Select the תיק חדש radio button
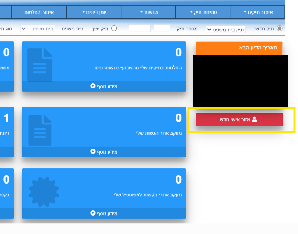The height and width of the screenshot is (234, 298). pos(280,29)
